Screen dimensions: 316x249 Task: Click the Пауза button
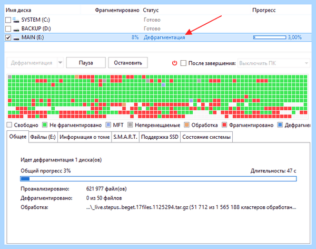[86, 63]
